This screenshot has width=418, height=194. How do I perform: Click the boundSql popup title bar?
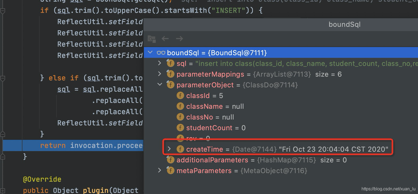[x=344, y=24]
